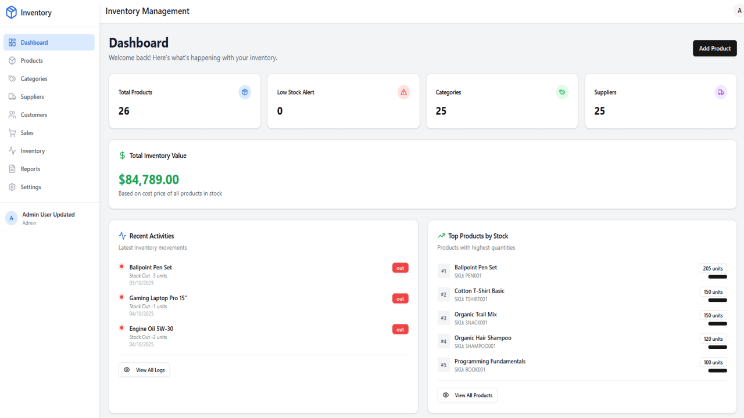
Task: Click the Categories tag icon in sidebar
Action: click(x=12, y=78)
